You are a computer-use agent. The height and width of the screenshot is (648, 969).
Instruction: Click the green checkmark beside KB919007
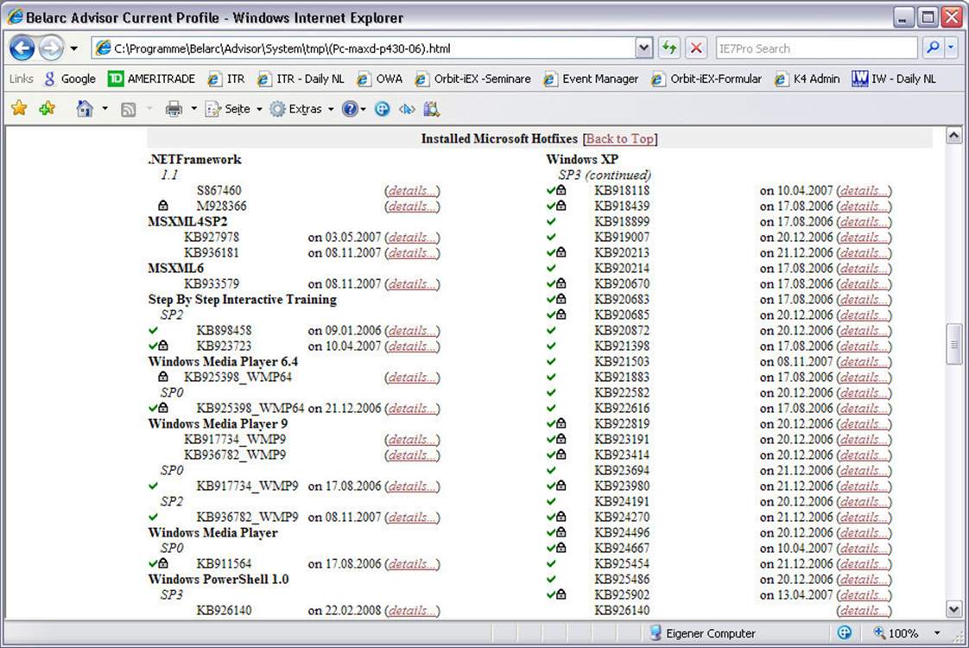pos(551,237)
